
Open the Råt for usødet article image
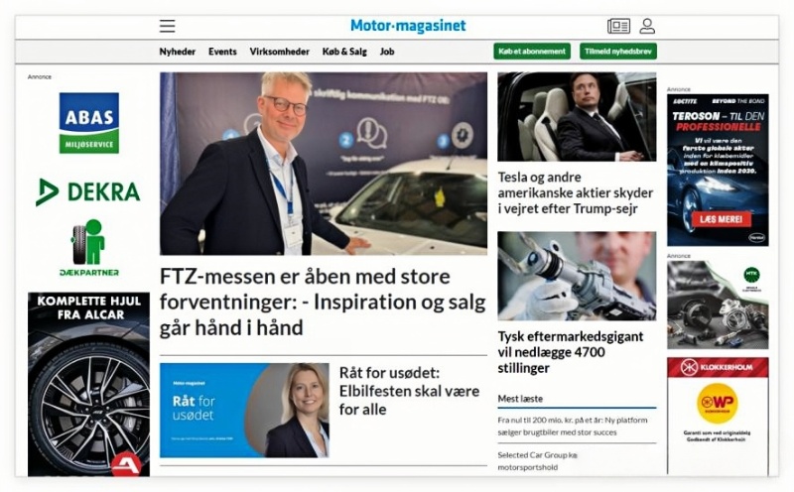click(244, 410)
